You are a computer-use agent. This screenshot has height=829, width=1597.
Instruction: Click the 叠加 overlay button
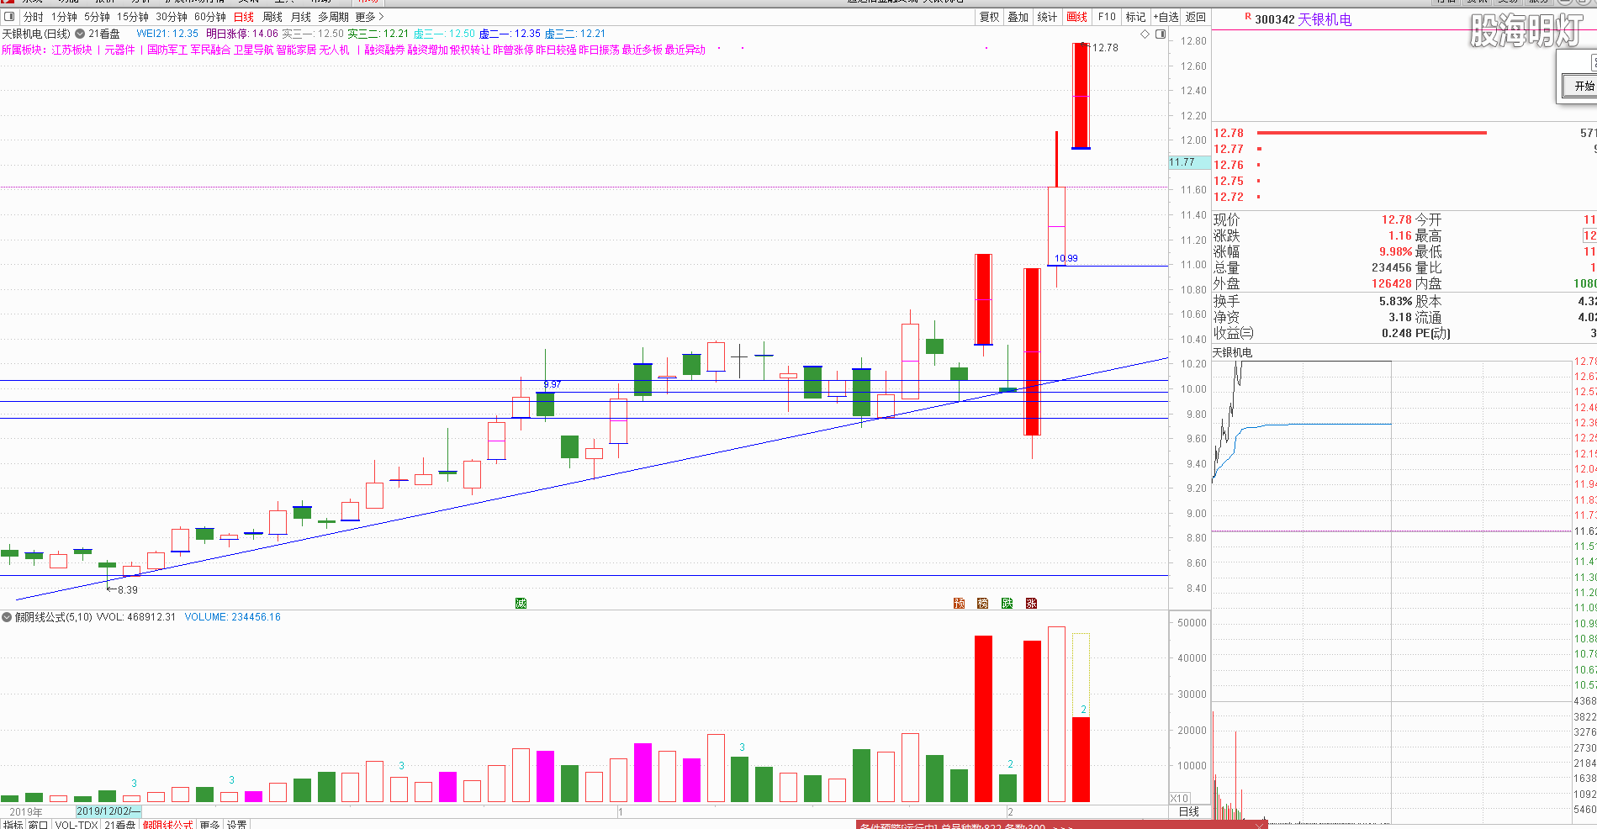tap(1018, 17)
